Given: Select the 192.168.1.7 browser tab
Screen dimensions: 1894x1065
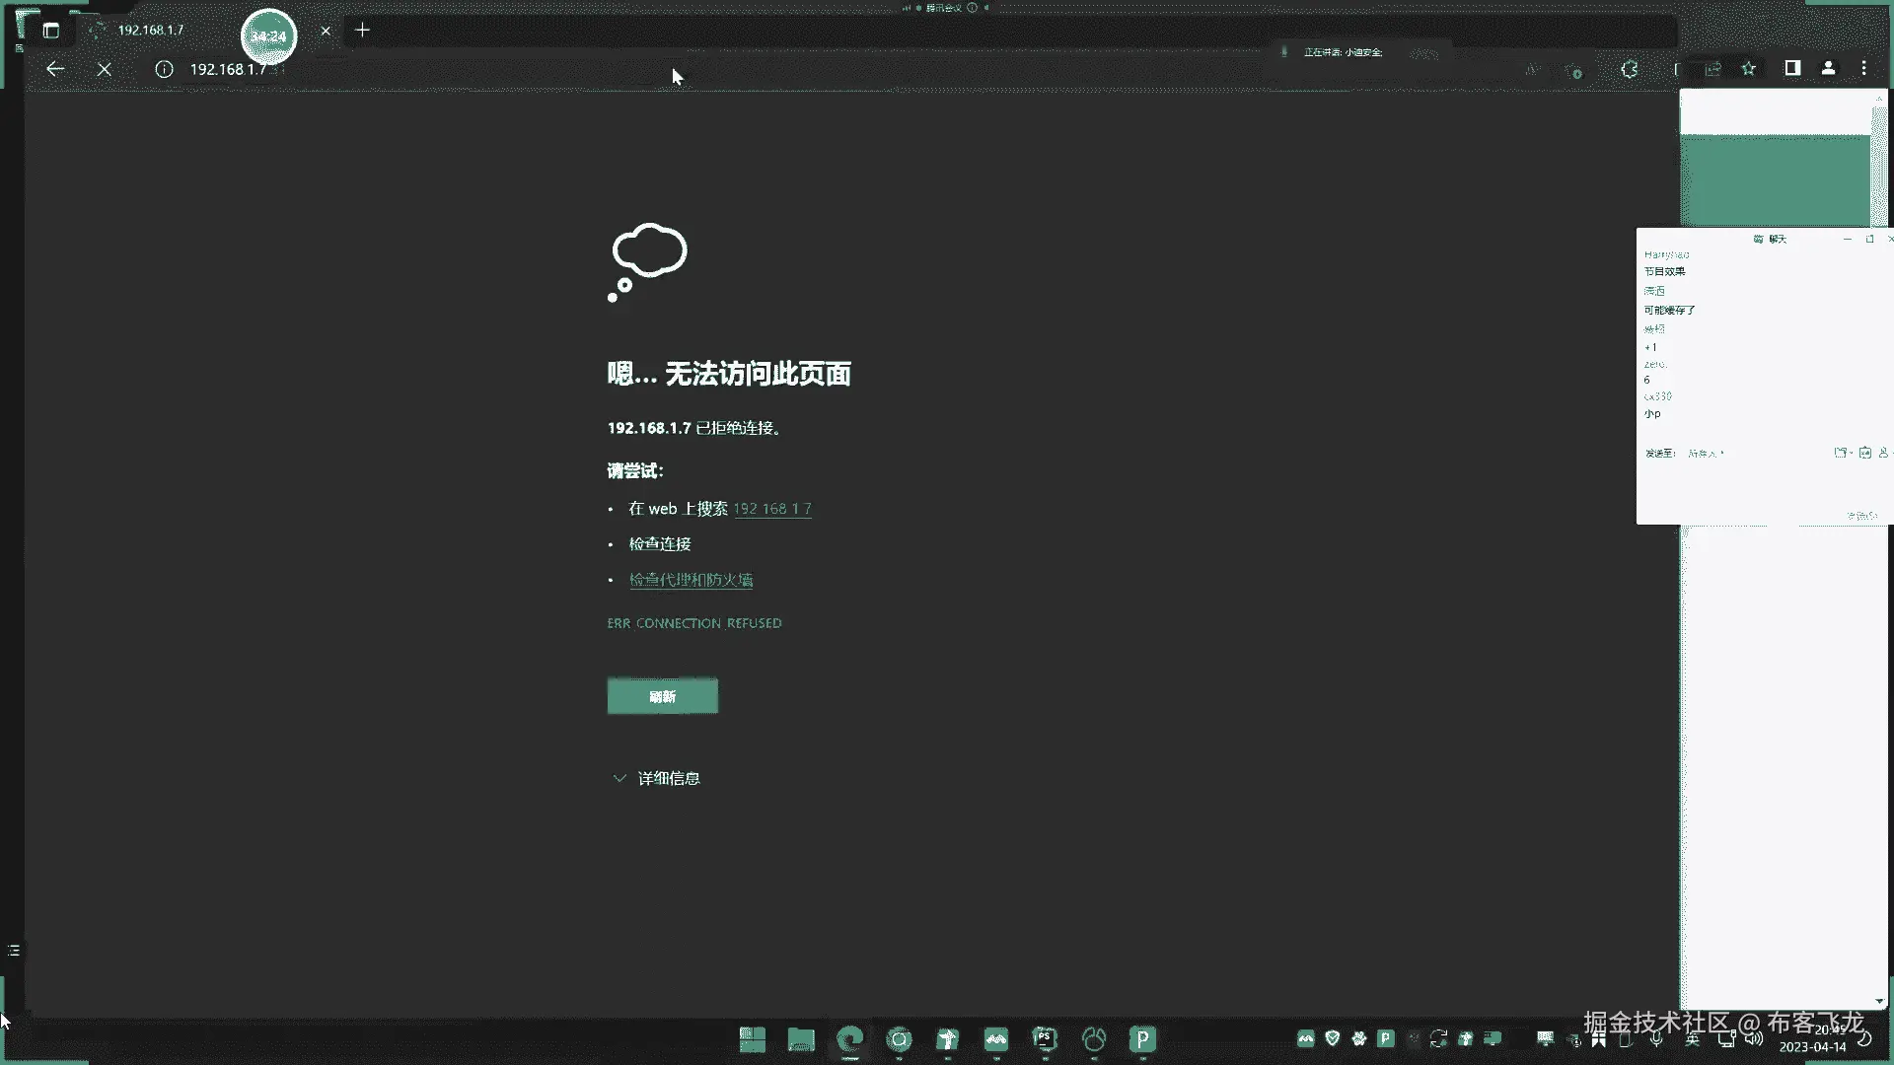Looking at the screenshot, I should tap(151, 31).
